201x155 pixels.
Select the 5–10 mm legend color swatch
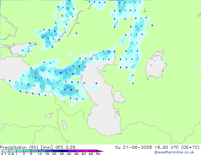tap(35, 151)
